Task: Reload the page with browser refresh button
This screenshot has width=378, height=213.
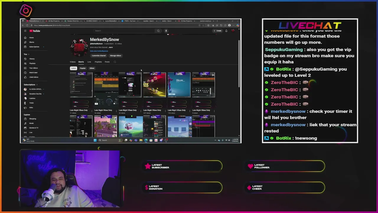Action: [x=27, y=25]
